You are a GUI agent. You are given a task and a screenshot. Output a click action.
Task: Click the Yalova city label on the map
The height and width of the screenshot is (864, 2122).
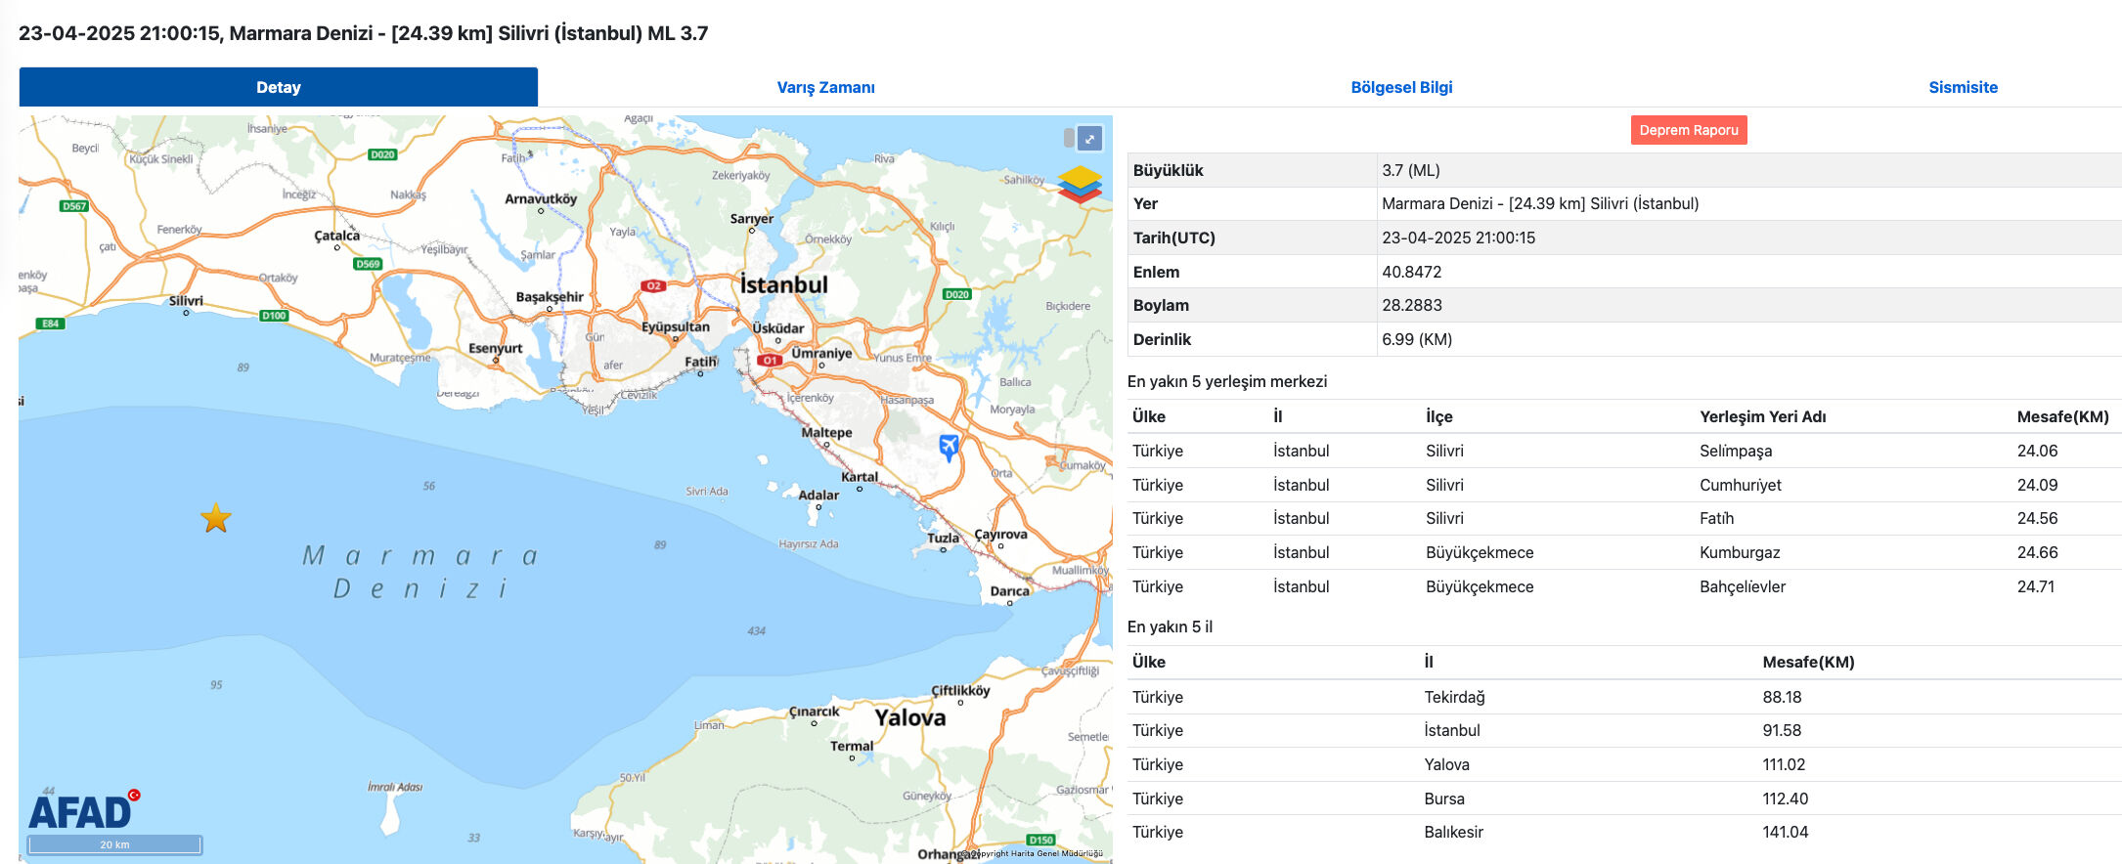[x=909, y=718]
